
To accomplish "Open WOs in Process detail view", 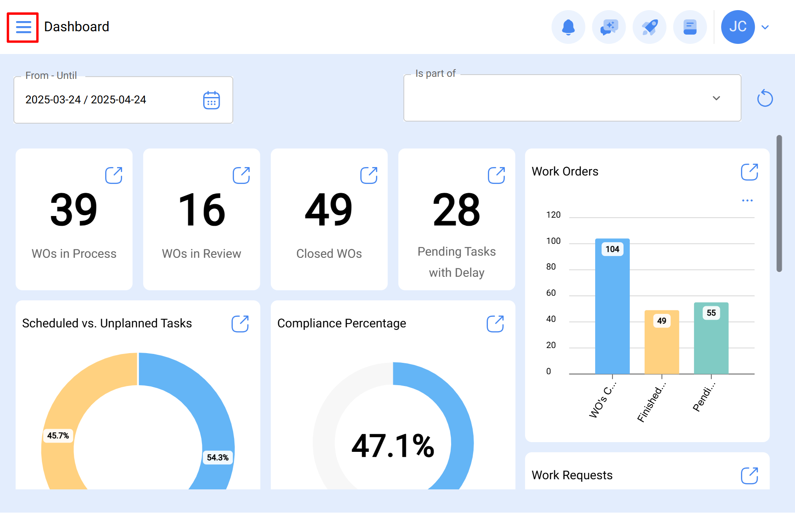I will (113, 175).
